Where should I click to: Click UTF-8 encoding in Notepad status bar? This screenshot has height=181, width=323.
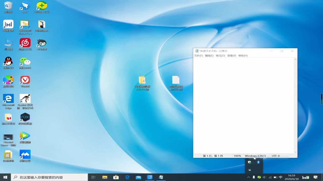[x=276, y=156]
